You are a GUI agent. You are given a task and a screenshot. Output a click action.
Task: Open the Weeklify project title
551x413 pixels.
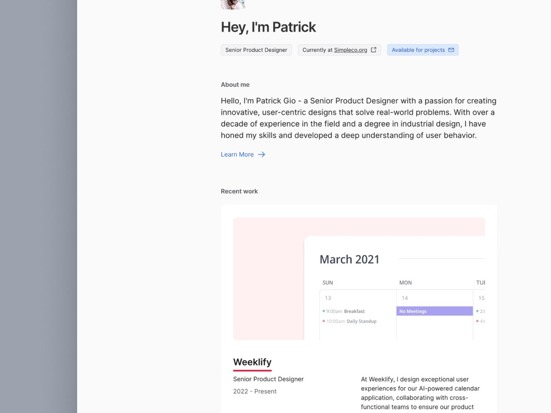pyautogui.click(x=252, y=362)
